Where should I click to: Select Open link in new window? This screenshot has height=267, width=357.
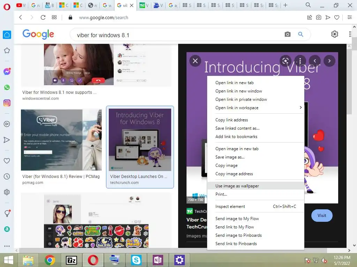pyautogui.click(x=256, y=91)
